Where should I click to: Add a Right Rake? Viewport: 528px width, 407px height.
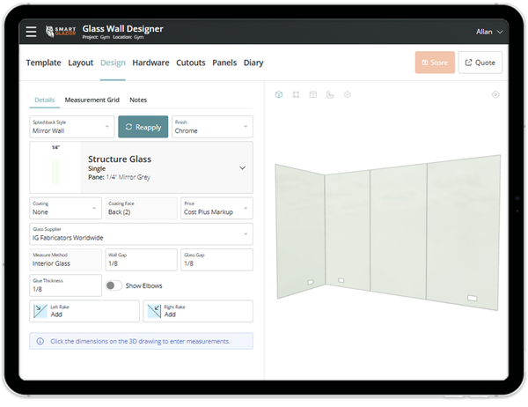(x=198, y=311)
